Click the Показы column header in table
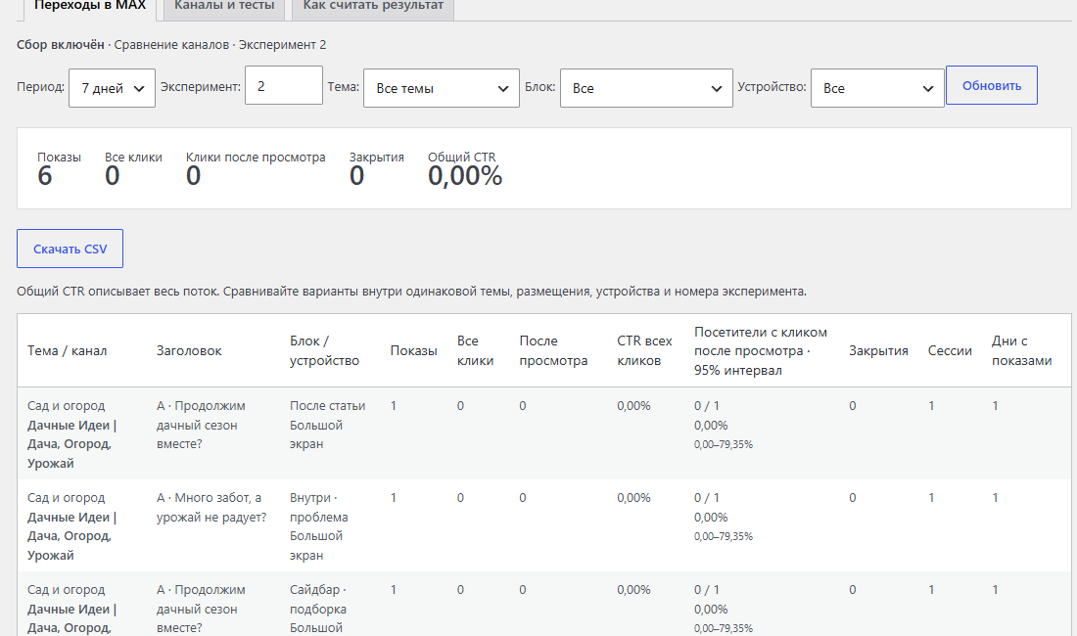Screen dimensions: 1077x636 pyautogui.click(x=413, y=350)
